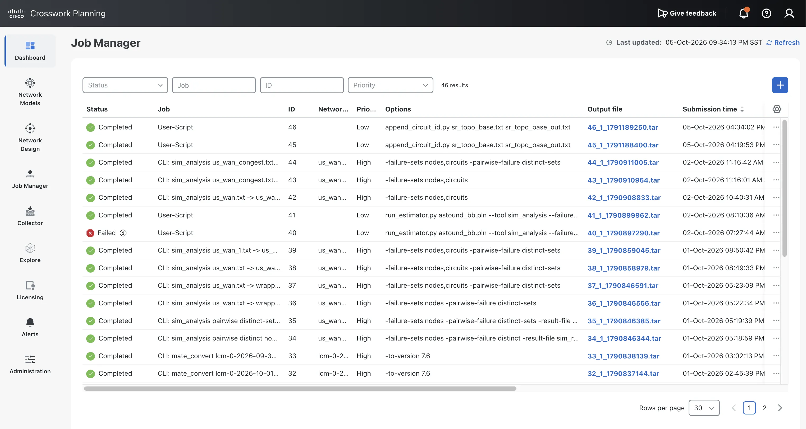Click Give feedback
Screen dimensions: 806x429
coord(687,13)
